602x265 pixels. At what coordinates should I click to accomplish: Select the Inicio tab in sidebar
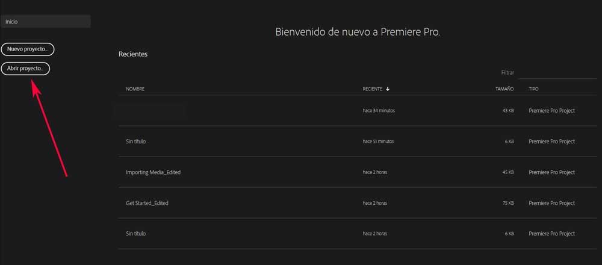pyautogui.click(x=45, y=22)
